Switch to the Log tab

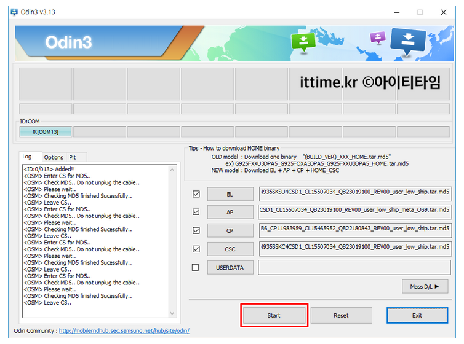27,157
